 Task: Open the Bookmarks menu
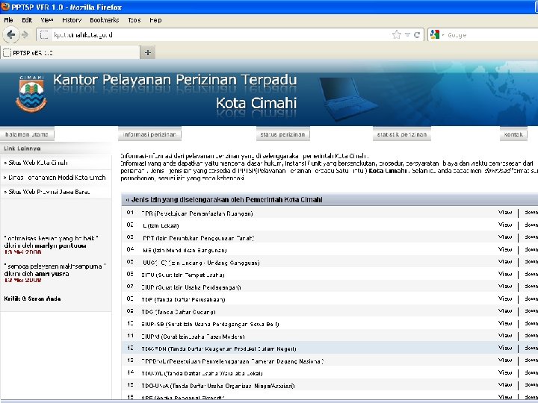105,20
